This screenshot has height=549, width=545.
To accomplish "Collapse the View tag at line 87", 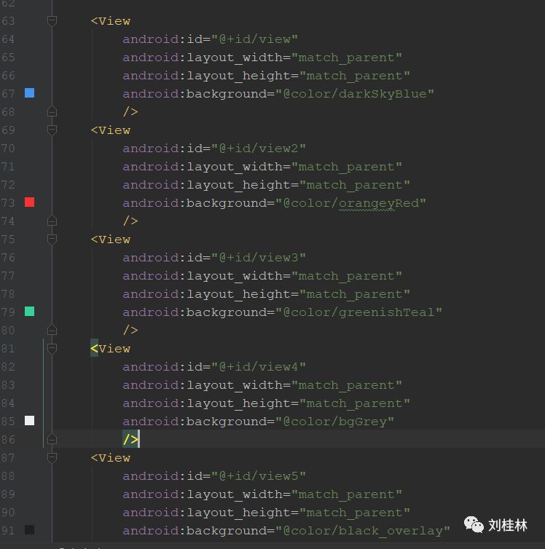I will (52, 458).
